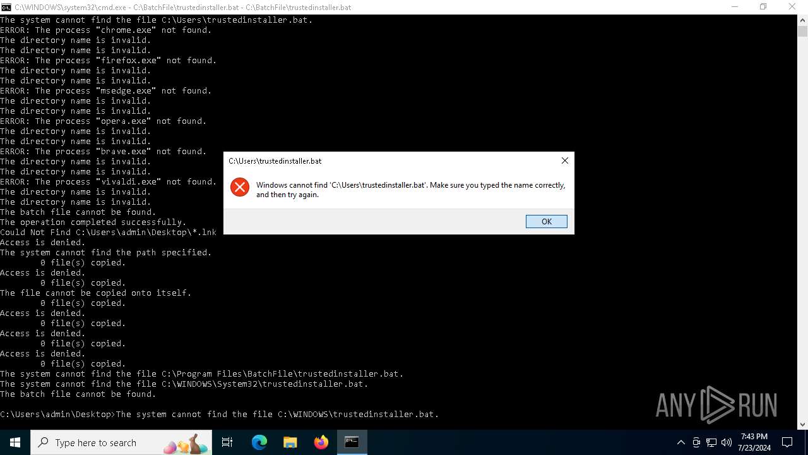This screenshot has height=455, width=808.
Task: Open Task View from taskbar
Action: click(x=227, y=442)
